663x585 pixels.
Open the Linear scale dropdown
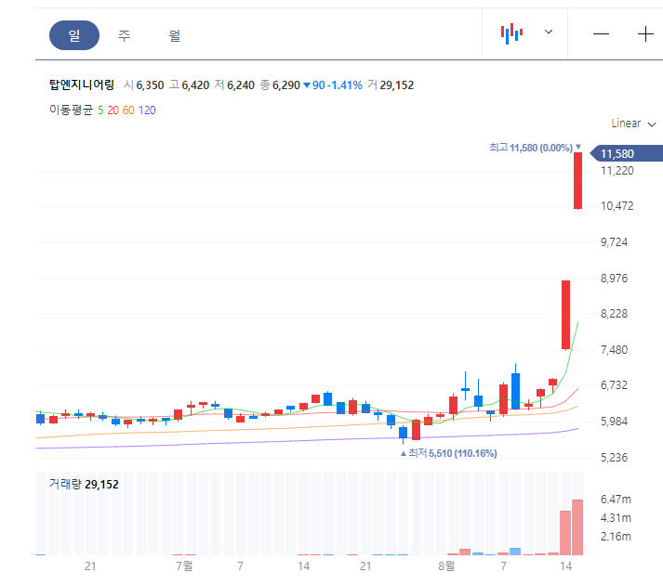(x=633, y=123)
